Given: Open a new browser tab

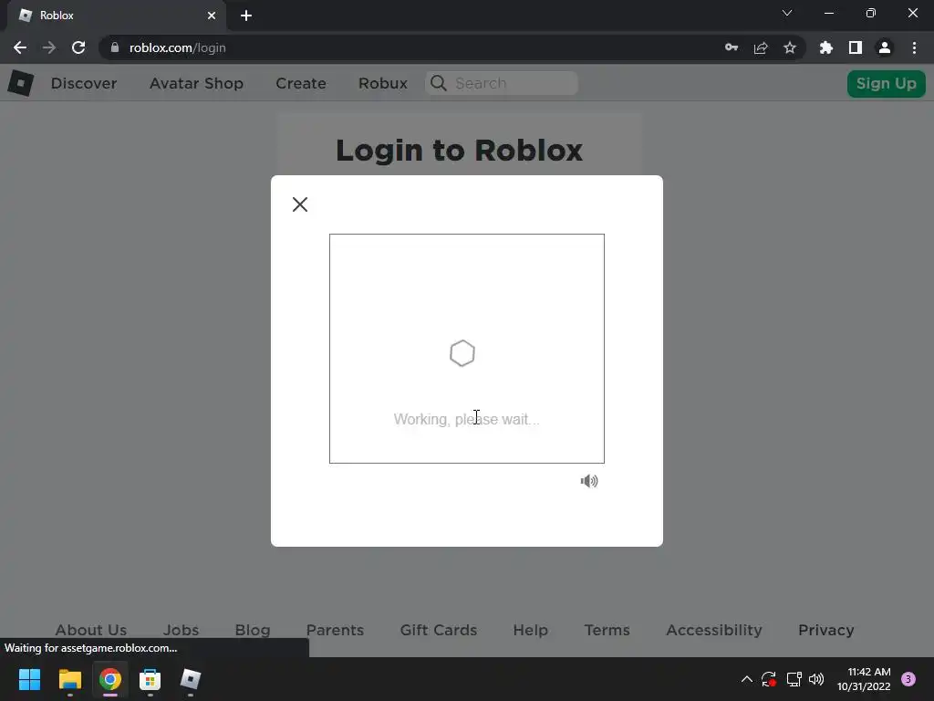Looking at the screenshot, I should 246,16.
